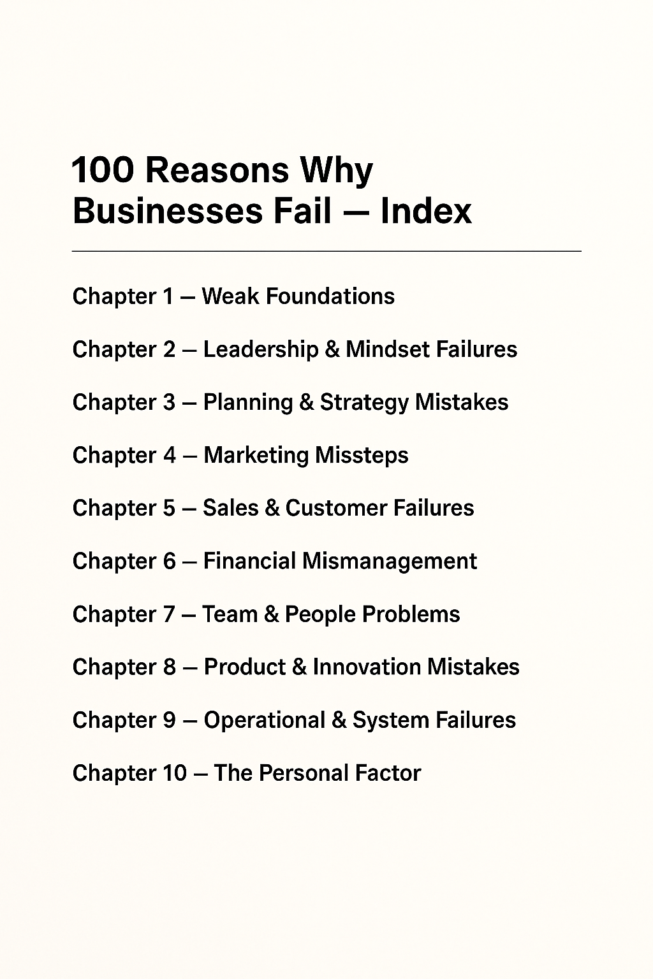
Task: Open Chapter 9 Operational & System Failures
Action: (294, 720)
